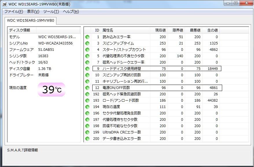Sort by the 属性名 column header
This screenshot has width=254, height=167.
(x=125, y=30)
